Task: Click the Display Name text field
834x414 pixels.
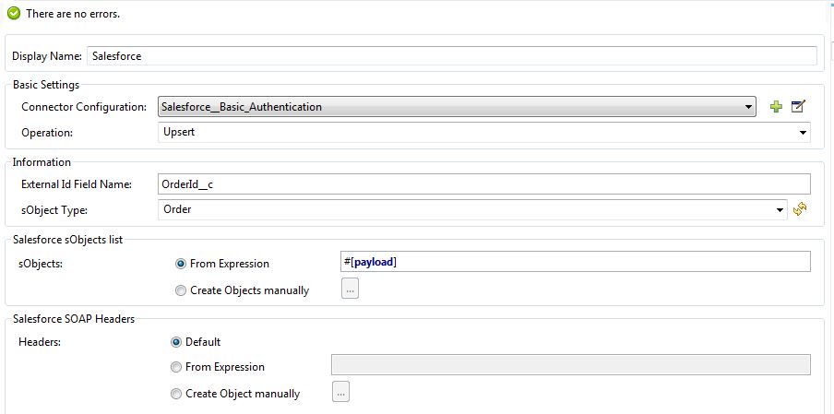Action: [x=452, y=56]
